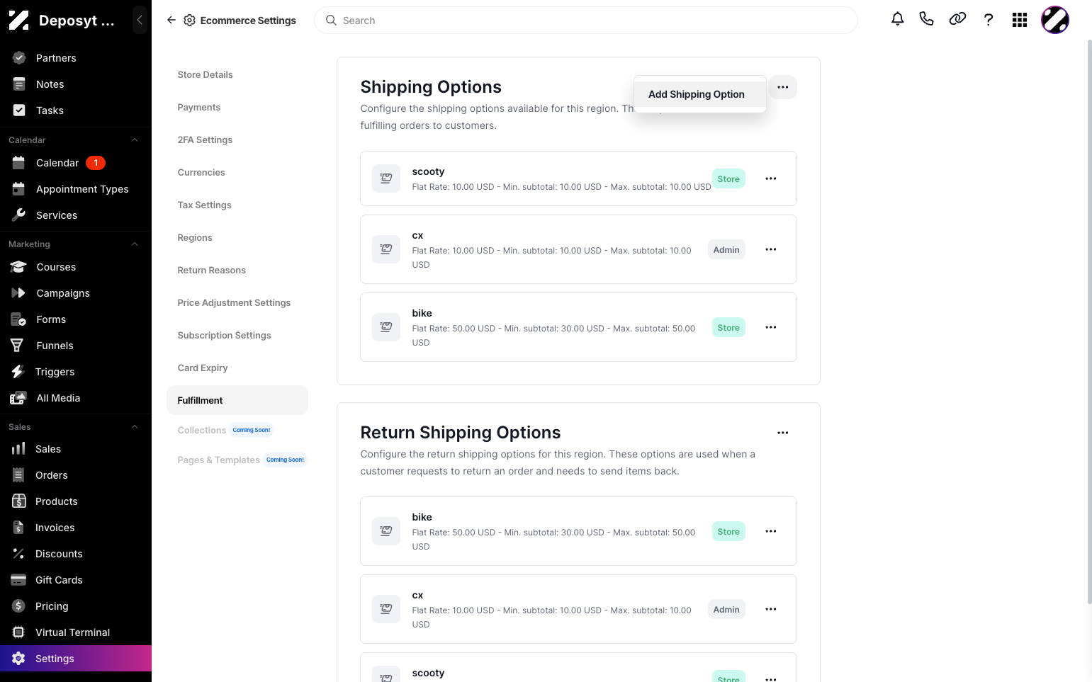Click the Admin badge on the cx shipping option

click(726, 249)
